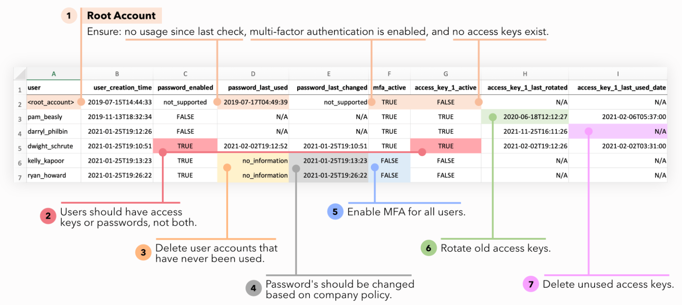Viewport: 682px width, 305px height.
Task: Click root account's access_key_1_active FALSE cell
Action: click(446, 102)
